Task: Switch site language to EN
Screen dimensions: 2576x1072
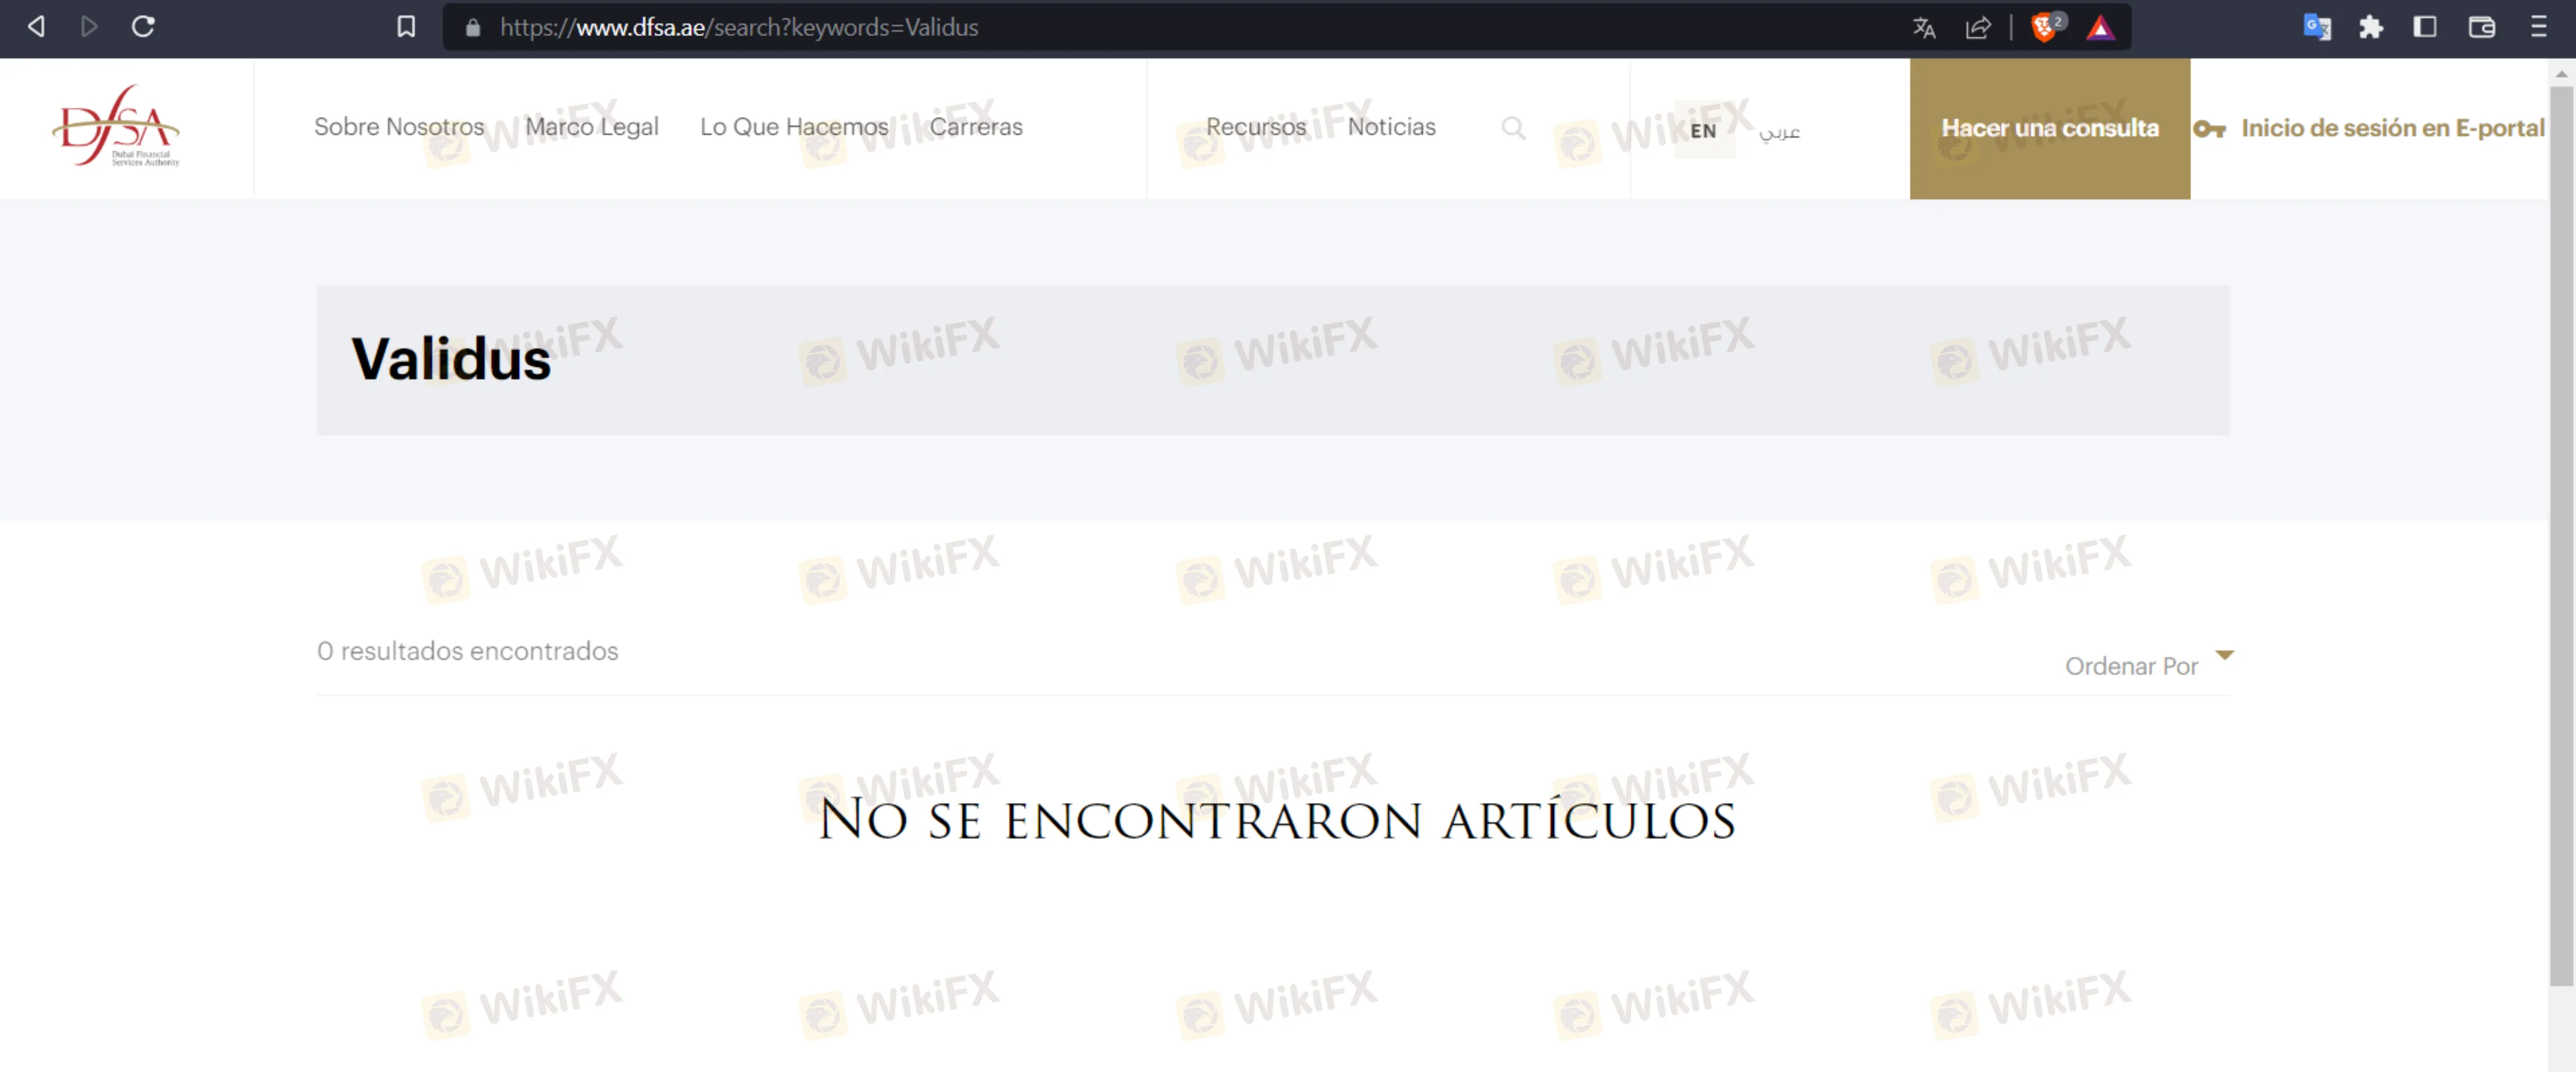Action: (1703, 131)
